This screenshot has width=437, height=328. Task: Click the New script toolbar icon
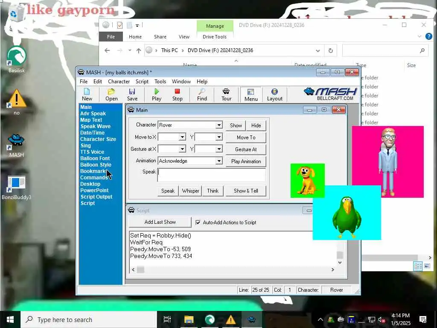(x=87, y=94)
